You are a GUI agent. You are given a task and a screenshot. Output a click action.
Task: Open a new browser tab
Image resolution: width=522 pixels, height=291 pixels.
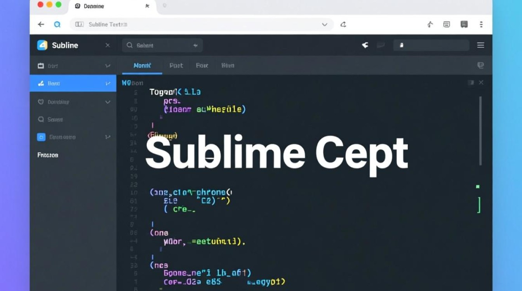[x=164, y=6]
